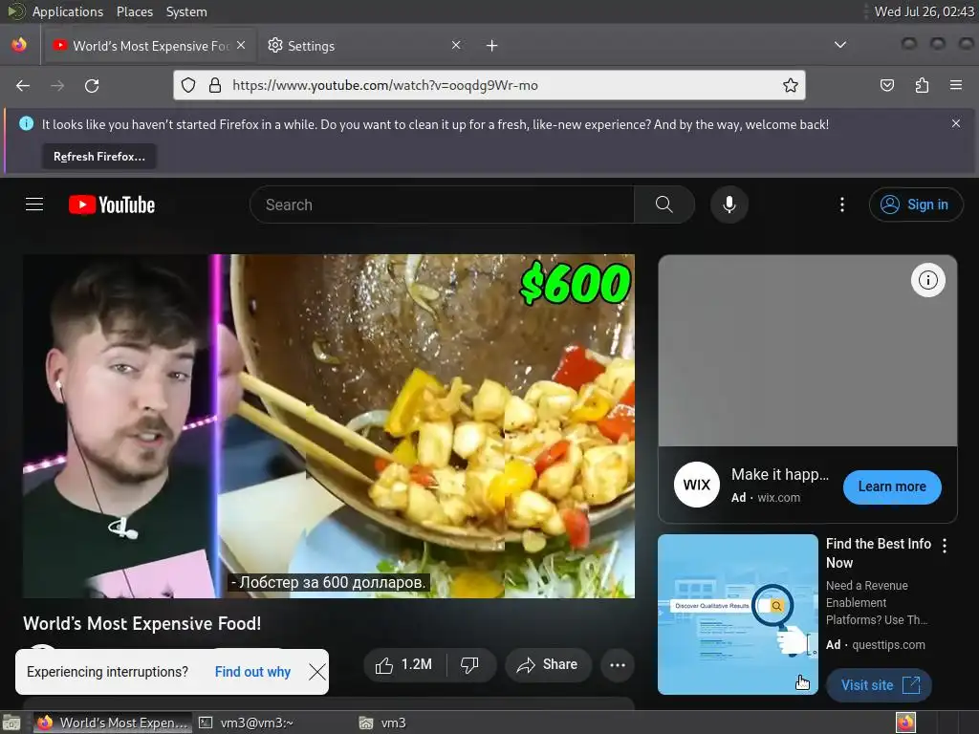Open more actions ellipsis under the video
This screenshot has height=734, width=979.
[618, 665]
